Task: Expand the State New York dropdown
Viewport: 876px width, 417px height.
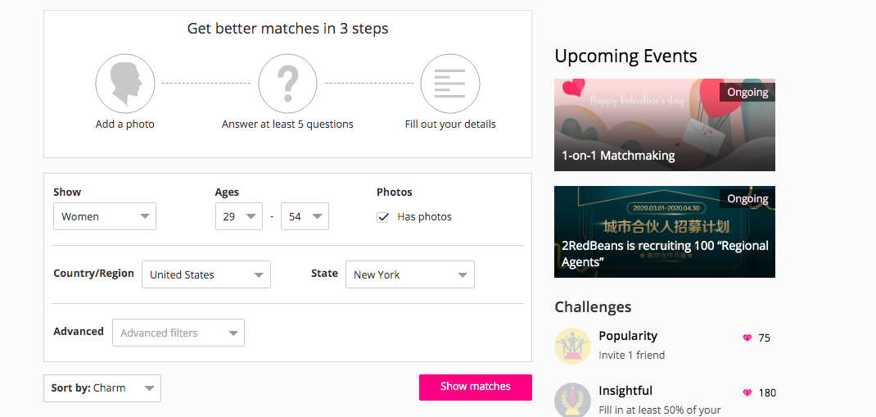Action: pos(410,274)
